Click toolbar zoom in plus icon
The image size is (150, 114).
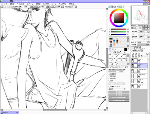coord(36,7)
